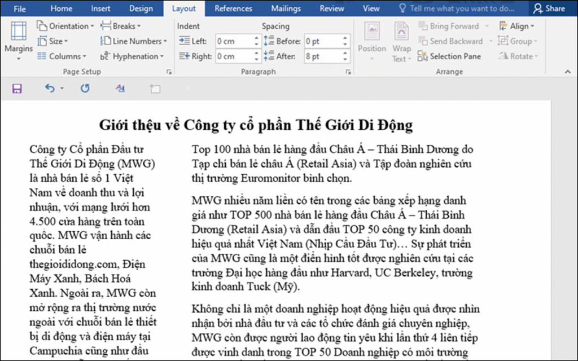Open the Align menu

click(x=516, y=26)
